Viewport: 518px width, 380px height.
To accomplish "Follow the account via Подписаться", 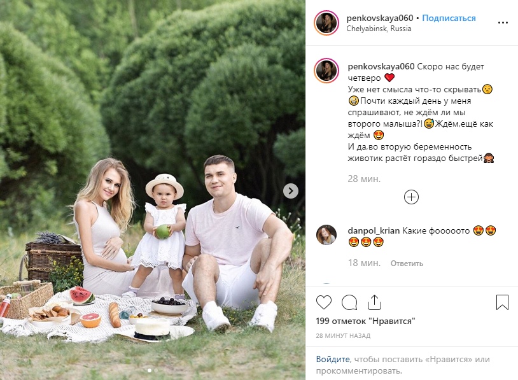I will (449, 18).
